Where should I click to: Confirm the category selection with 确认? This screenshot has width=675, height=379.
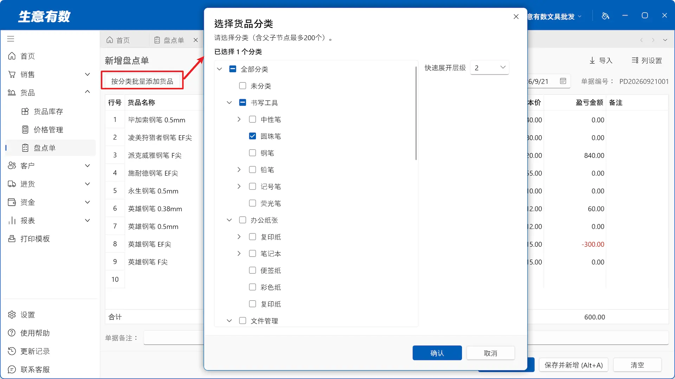pyautogui.click(x=437, y=353)
